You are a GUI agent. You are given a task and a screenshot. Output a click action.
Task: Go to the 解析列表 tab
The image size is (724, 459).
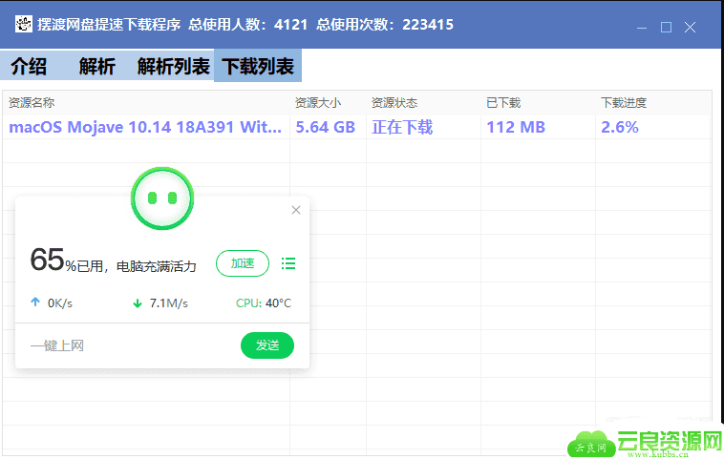(174, 66)
